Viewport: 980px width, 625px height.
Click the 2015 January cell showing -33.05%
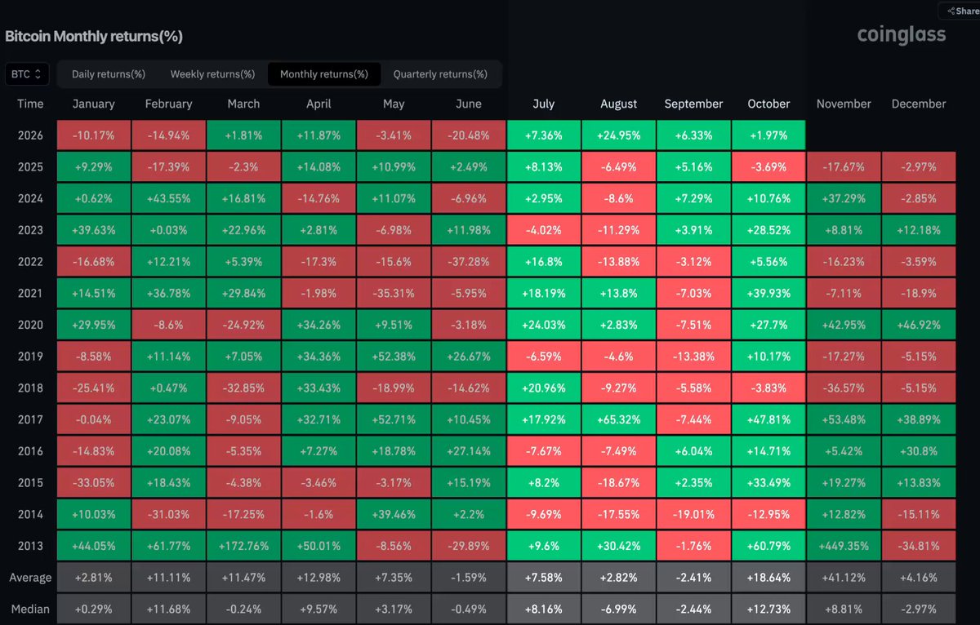[94, 483]
